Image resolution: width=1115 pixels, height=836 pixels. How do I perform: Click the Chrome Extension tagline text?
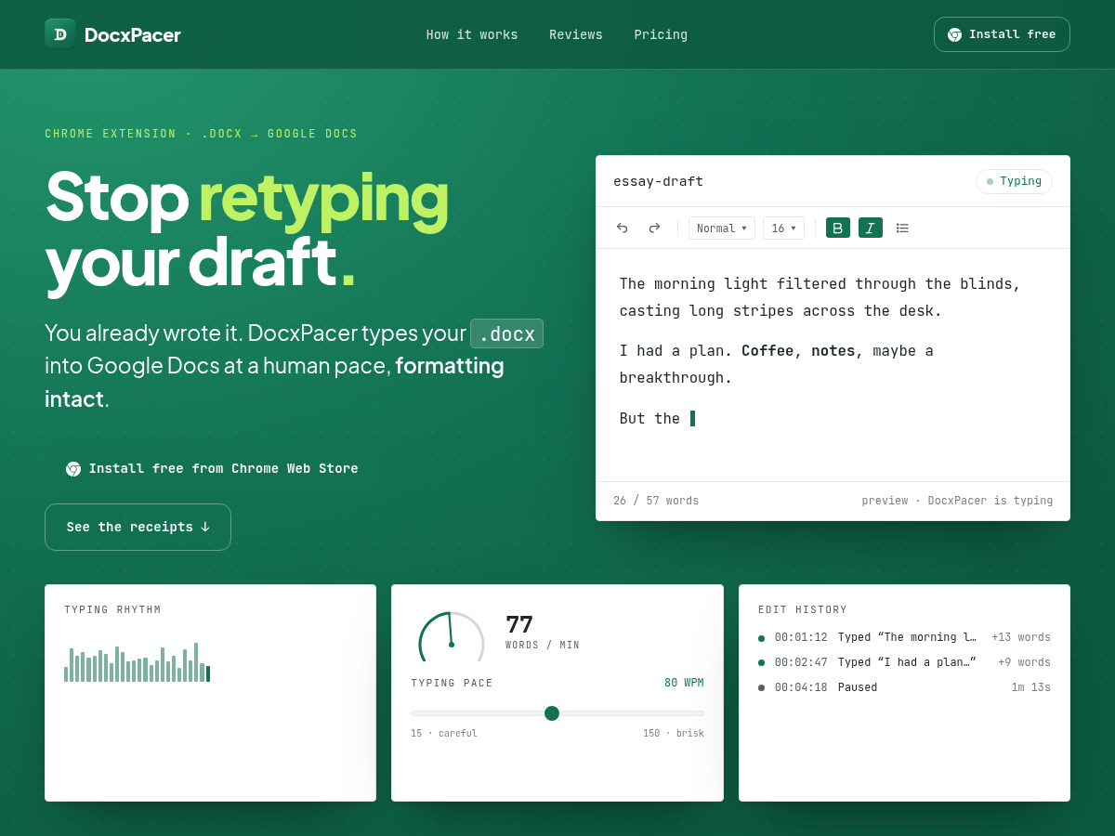201,134
